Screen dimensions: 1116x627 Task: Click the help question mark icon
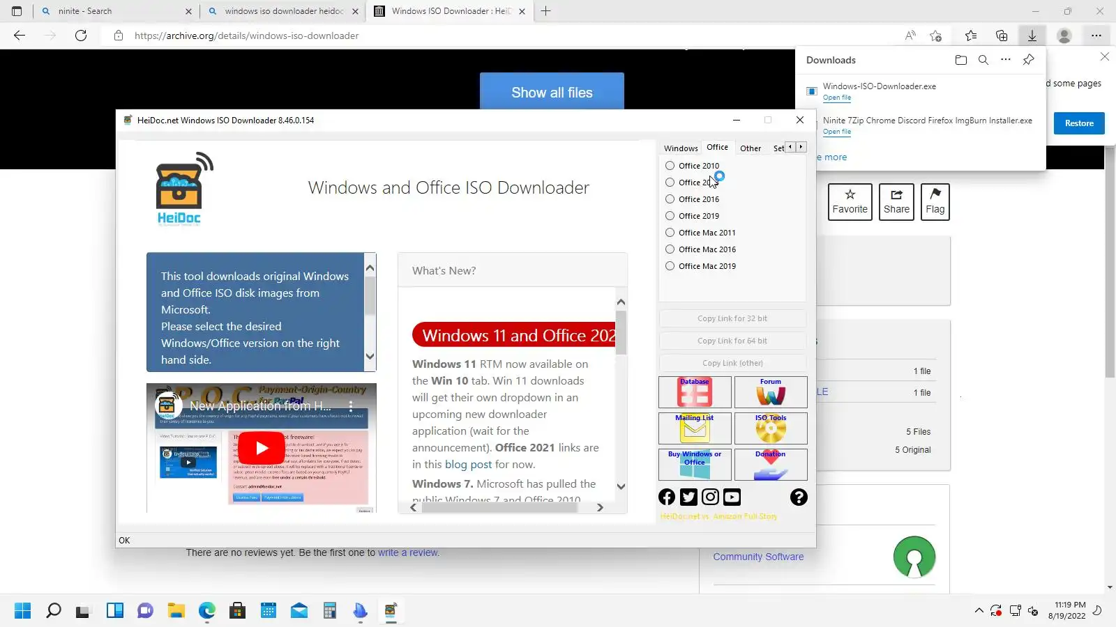[x=799, y=497]
